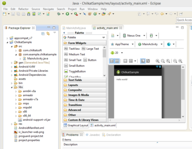This screenshot has height=149, width=192.
Task: Switch to the activity_main.xml bottom tab
Action: (x=103, y=125)
